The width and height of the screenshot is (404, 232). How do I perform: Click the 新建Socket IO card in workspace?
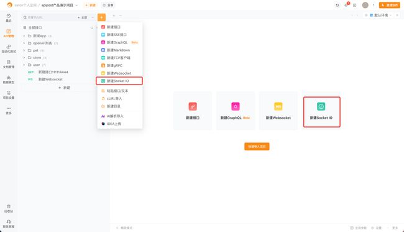tap(321, 111)
